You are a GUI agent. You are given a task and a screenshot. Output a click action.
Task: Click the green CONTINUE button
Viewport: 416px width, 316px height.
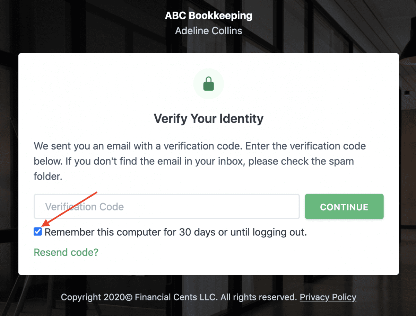pos(344,207)
